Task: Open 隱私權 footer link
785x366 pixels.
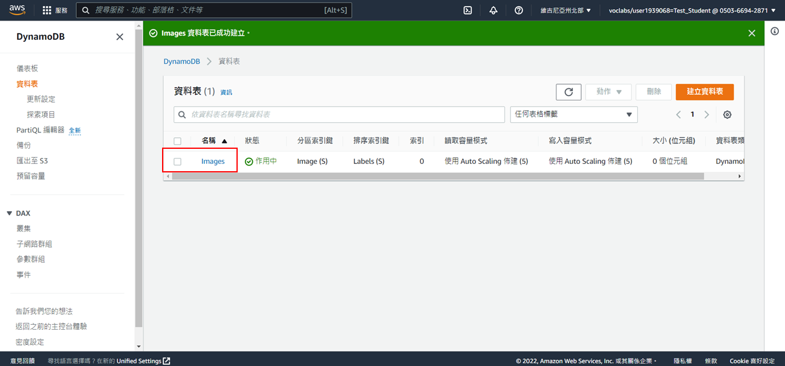Action: (x=683, y=361)
